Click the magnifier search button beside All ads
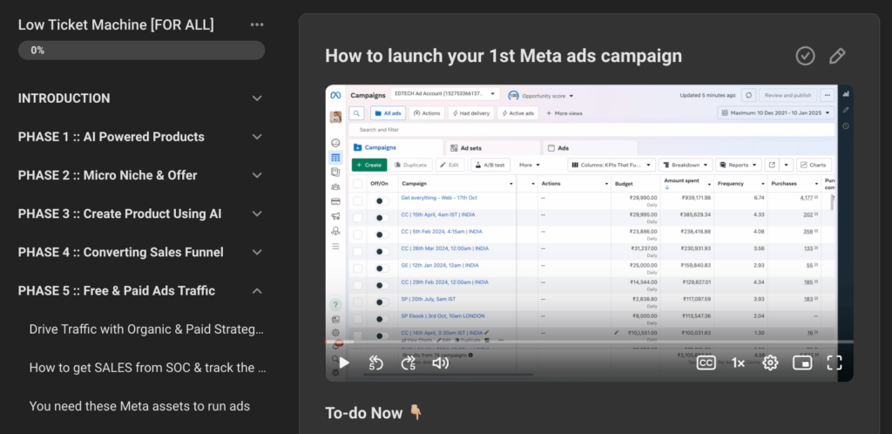892x434 pixels. (356, 113)
